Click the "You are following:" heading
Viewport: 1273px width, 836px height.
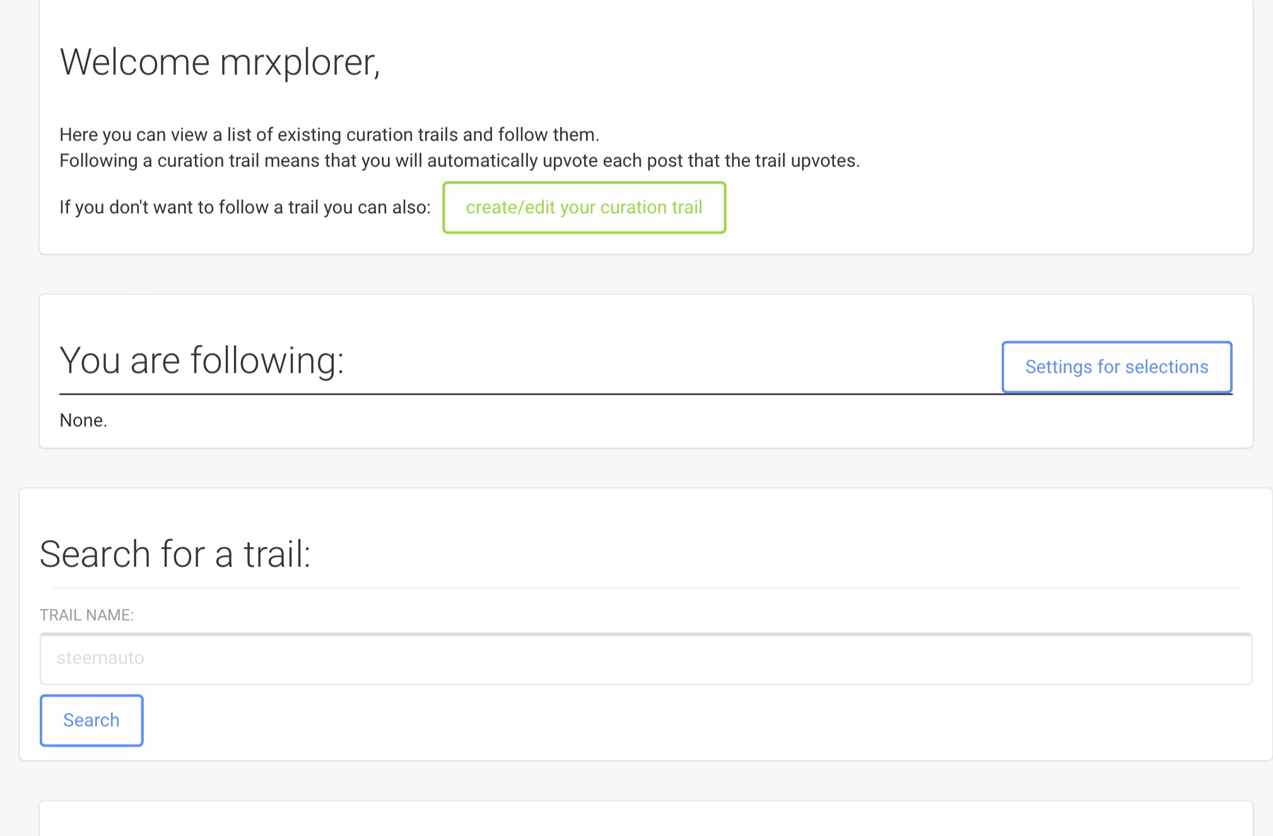point(202,360)
